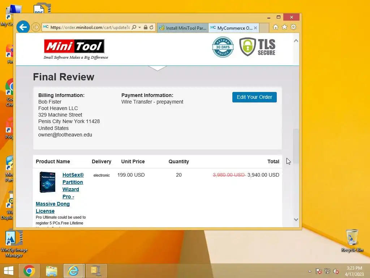The width and height of the screenshot is (370, 278).
Task: Click the page vertical scrollbar thumb
Action: [x=296, y=146]
